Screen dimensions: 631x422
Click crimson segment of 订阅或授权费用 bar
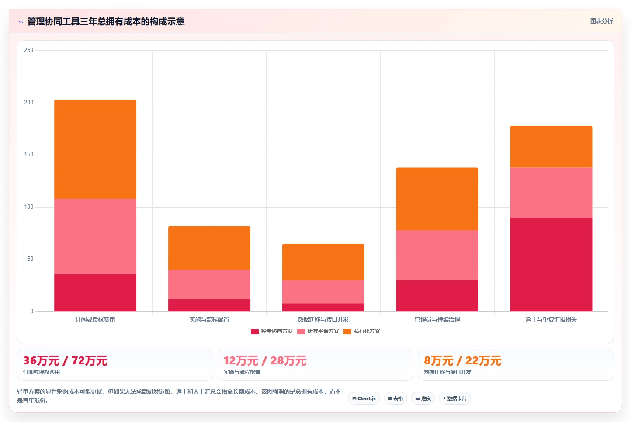pyautogui.click(x=95, y=293)
